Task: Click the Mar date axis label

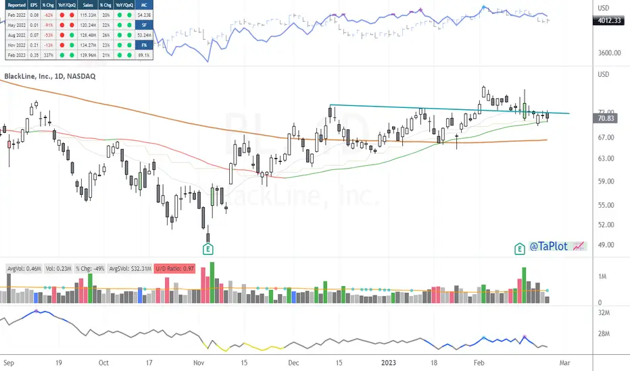Action: [564, 363]
